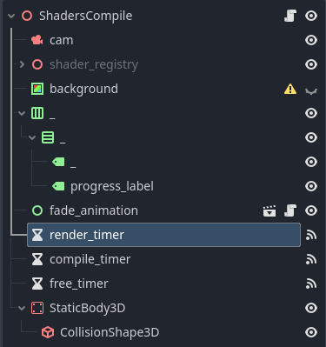The height and width of the screenshot is (347, 326).
Task: Select the fade_animation node
Action: click(x=94, y=210)
